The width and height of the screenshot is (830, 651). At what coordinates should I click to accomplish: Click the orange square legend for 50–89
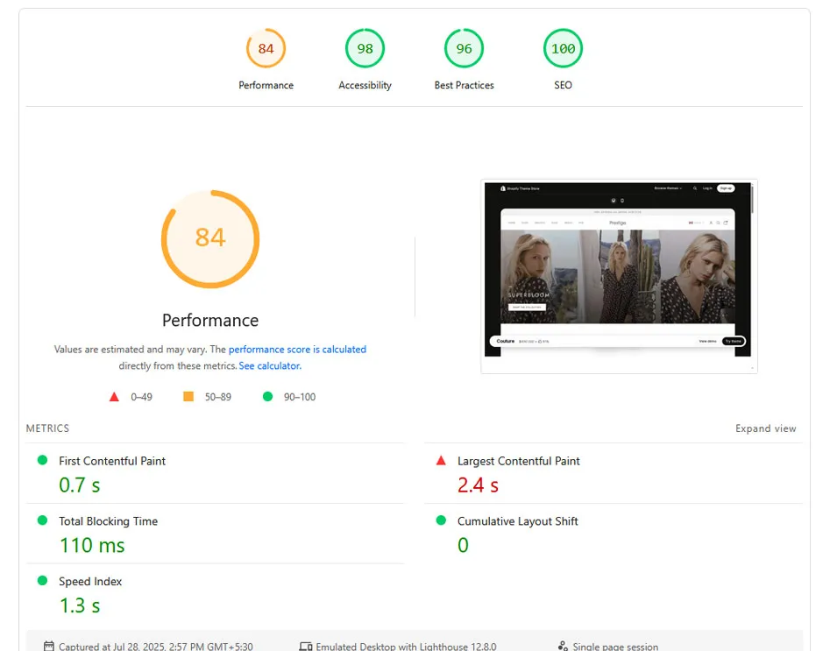188,397
